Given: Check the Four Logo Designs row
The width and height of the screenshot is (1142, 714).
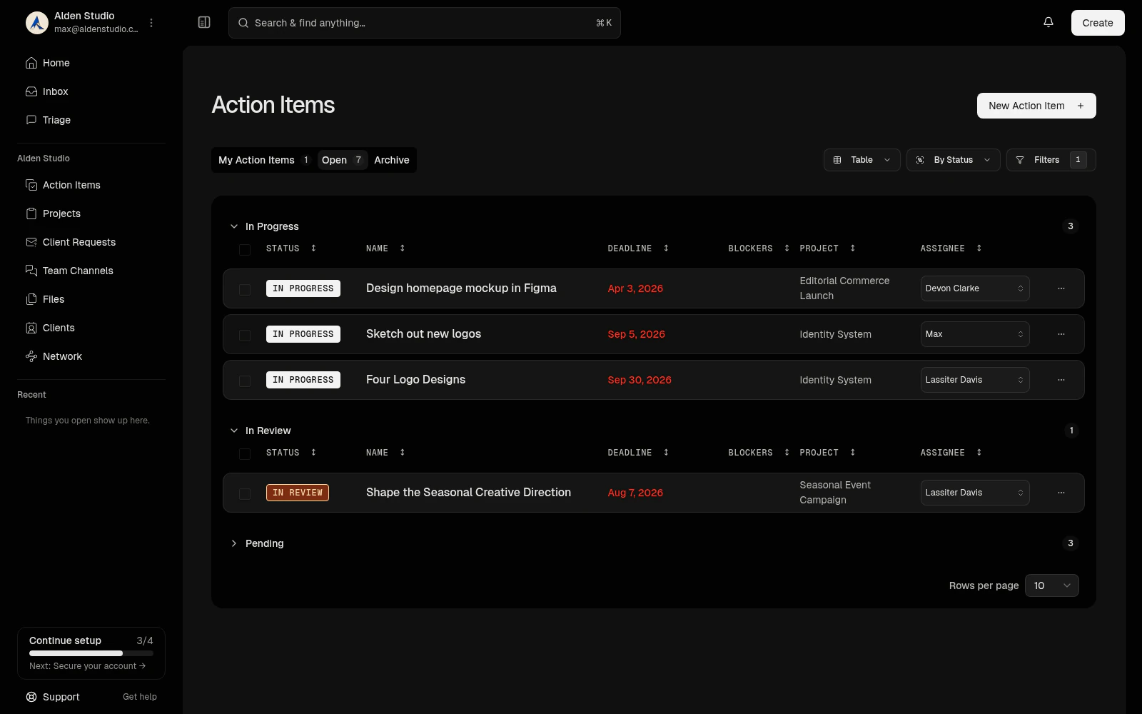Looking at the screenshot, I should (x=245, y=381).
